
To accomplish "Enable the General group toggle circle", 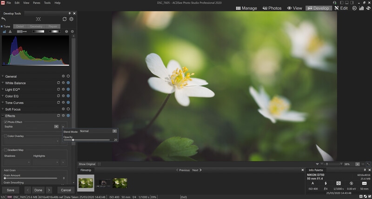I will pyautogui.click(x=68, y=76).
